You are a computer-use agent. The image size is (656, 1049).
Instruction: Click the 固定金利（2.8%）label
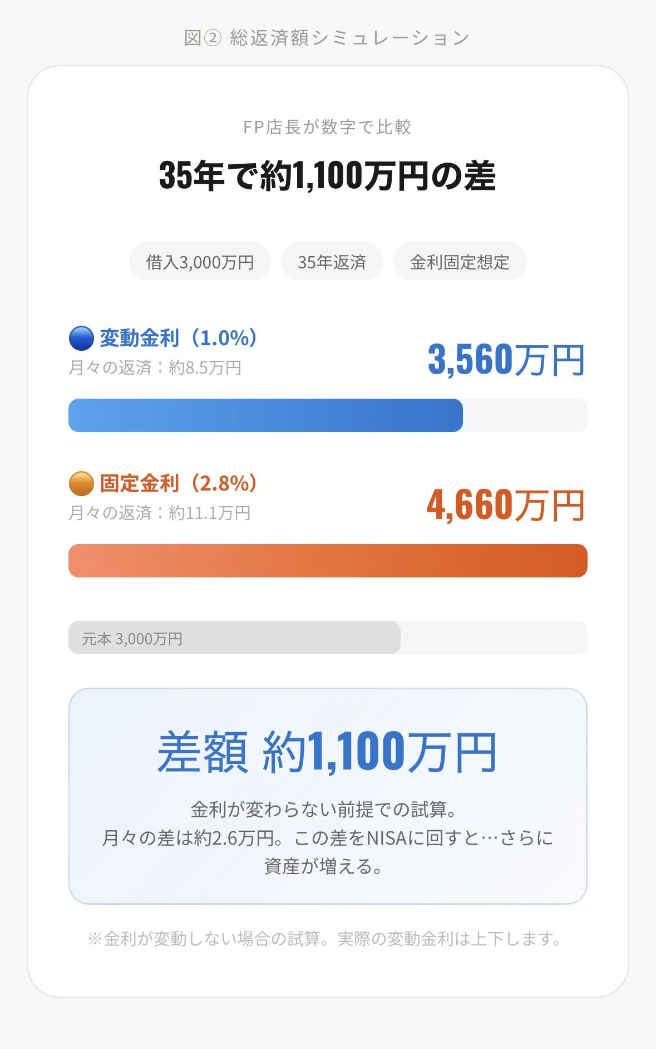tap(179, 483)
